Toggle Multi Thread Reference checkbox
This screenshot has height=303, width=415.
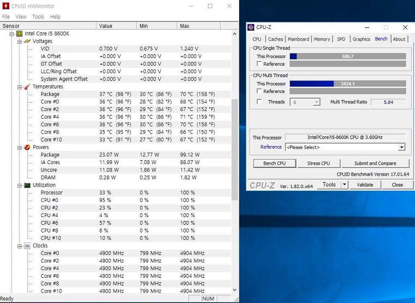pos(259,91)
